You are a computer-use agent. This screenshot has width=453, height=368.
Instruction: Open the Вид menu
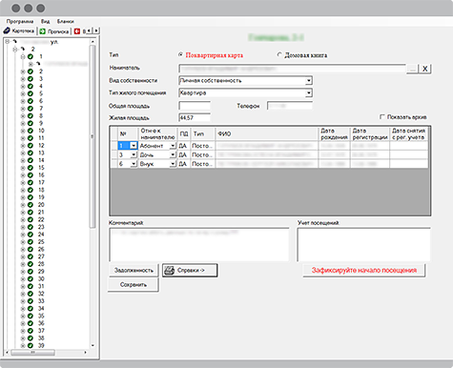point(46,21)
